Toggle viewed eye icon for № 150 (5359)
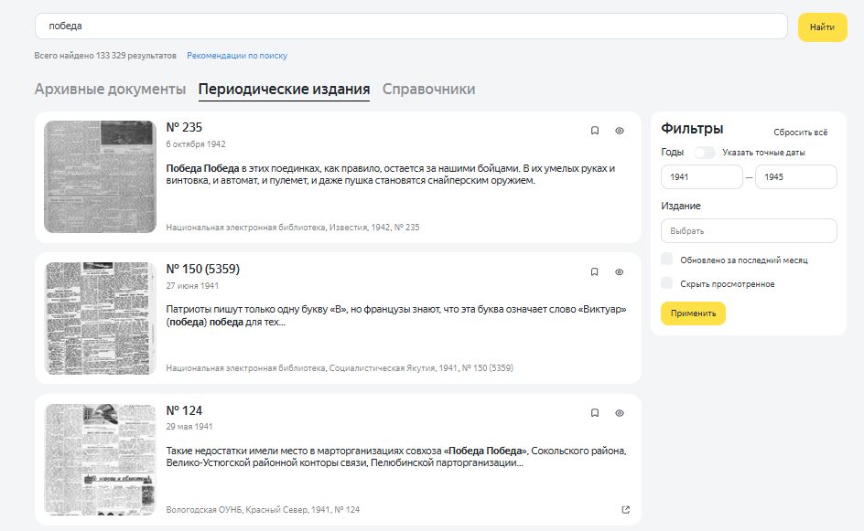The image size is (864, 531). tap(620, 271)
